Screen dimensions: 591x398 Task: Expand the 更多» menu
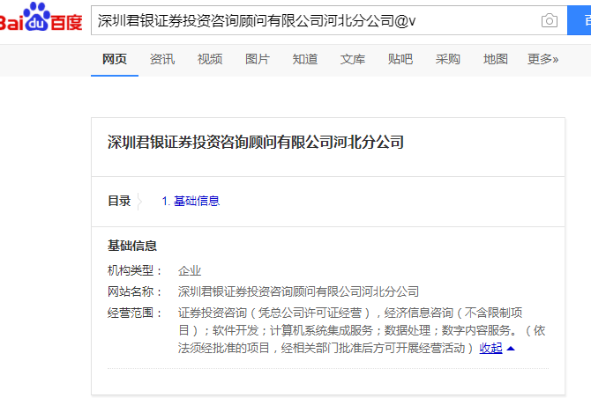pyautogui.click(x=542, y=60)
